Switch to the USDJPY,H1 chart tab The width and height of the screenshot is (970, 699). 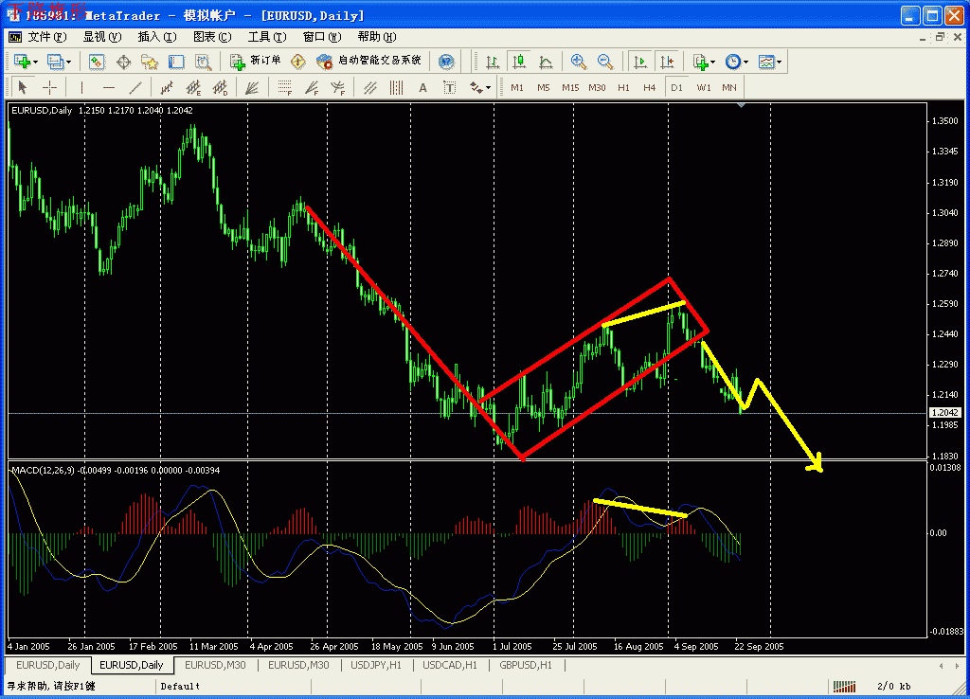pyautogui.click(x=376, y=665)
